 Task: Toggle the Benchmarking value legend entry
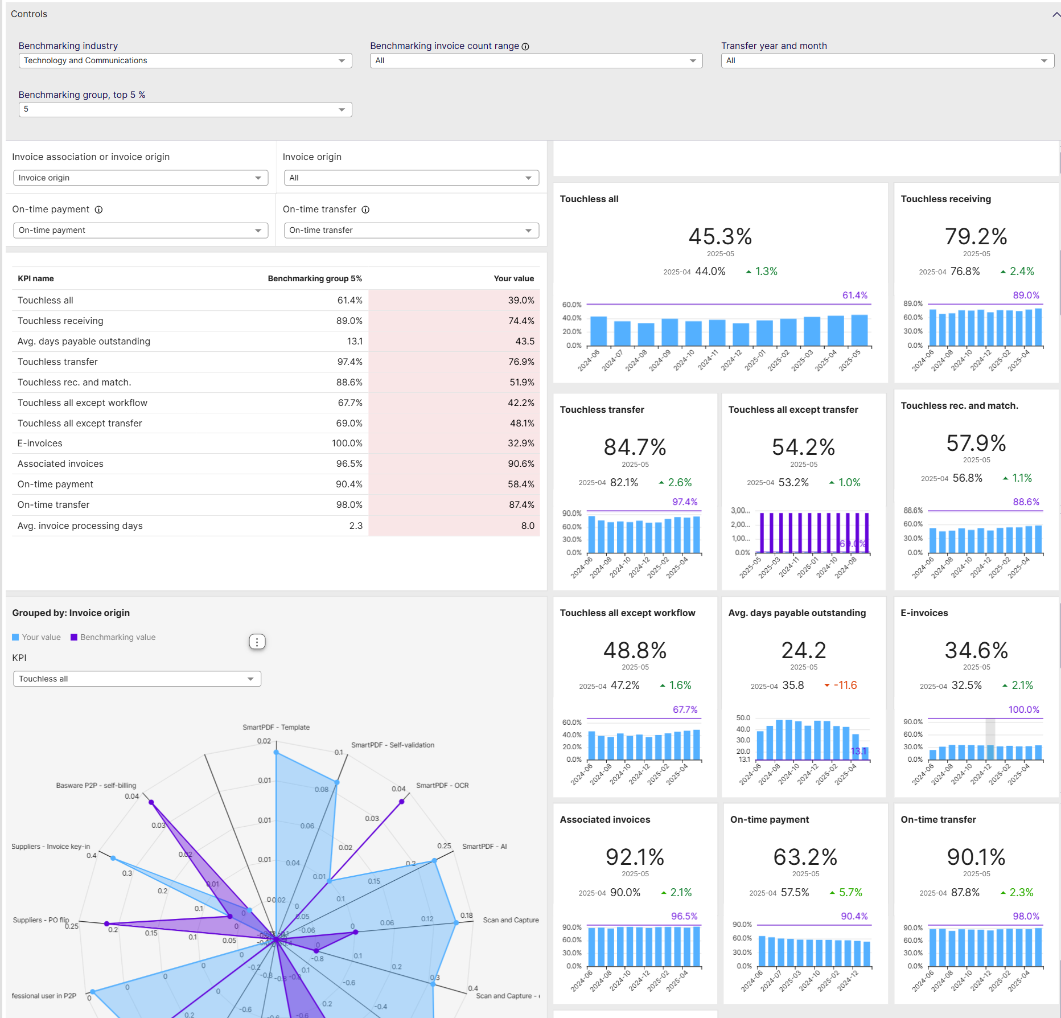(112, 637)
